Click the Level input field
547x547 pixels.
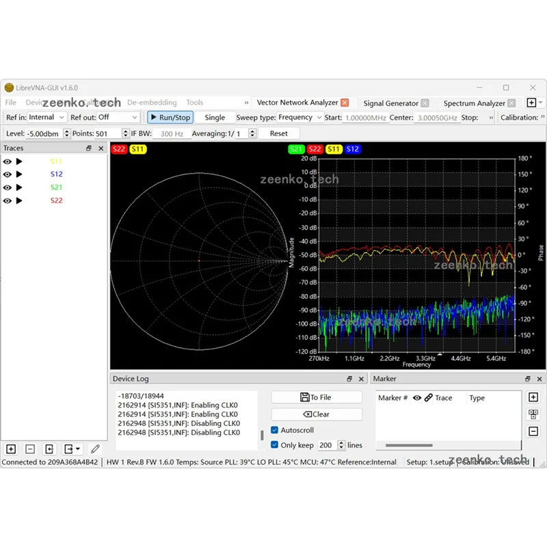pos(44,134)
